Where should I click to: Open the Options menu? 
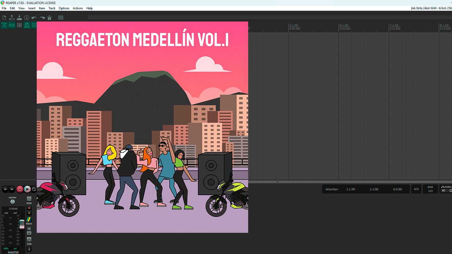[x=64, y=8]
